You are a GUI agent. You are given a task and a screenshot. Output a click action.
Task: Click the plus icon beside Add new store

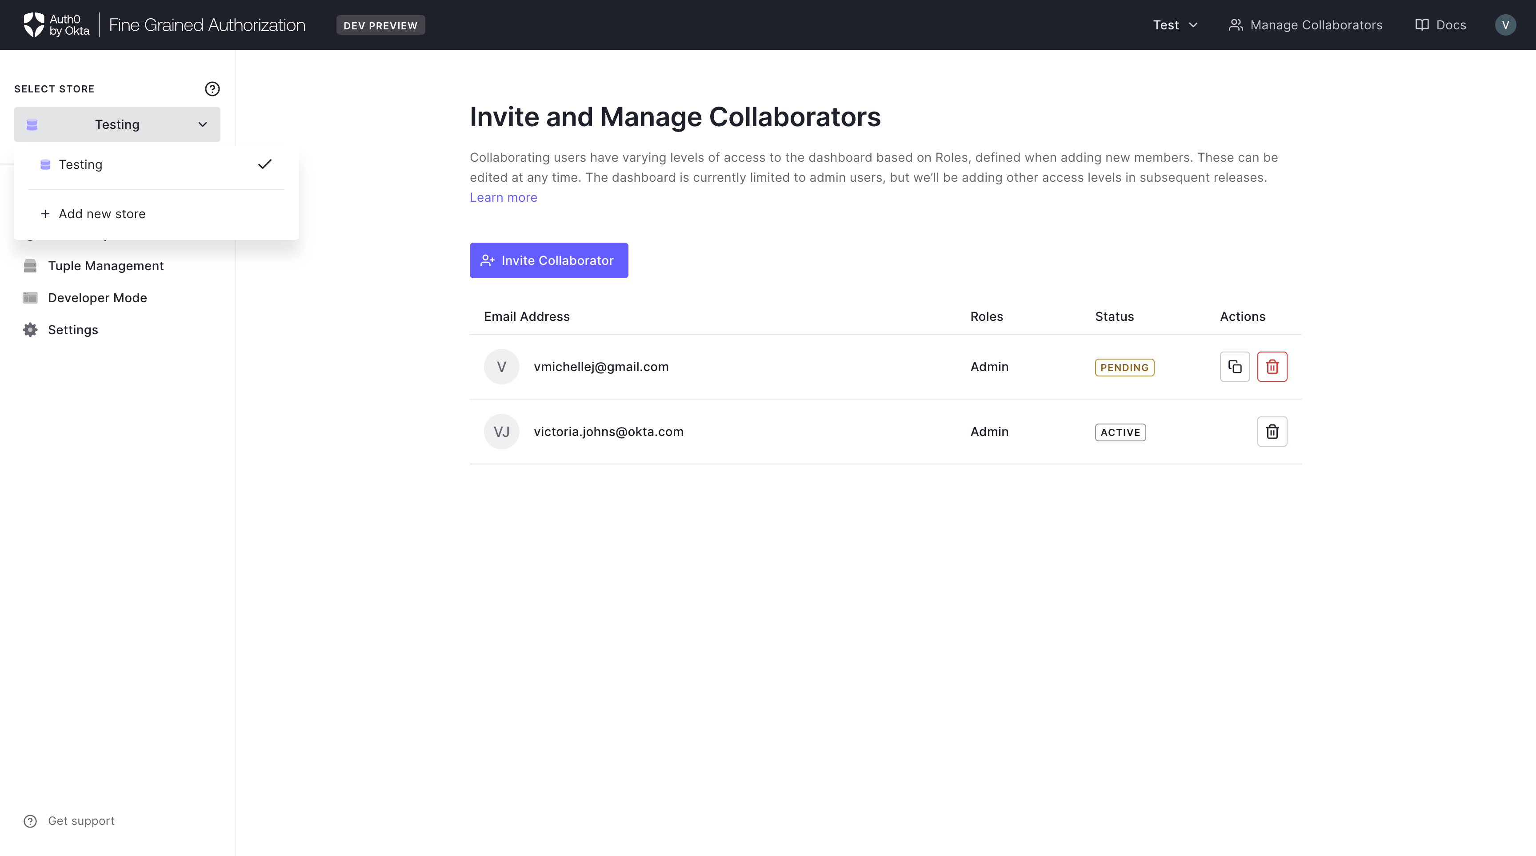[45, 214]
